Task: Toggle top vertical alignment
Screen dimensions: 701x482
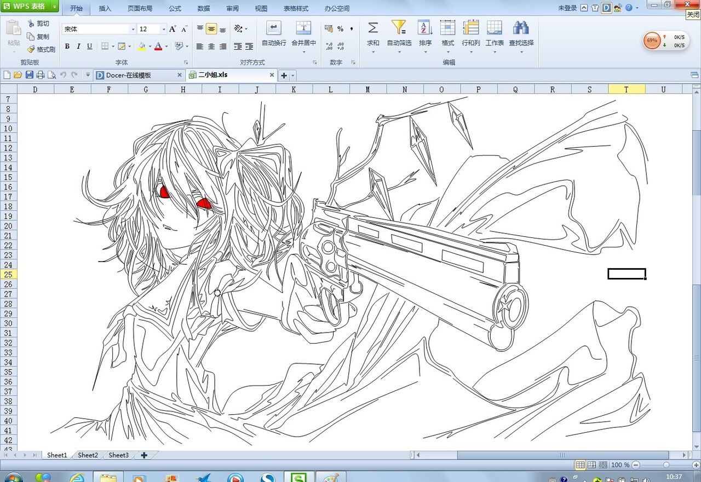Action: coord(200,29)
